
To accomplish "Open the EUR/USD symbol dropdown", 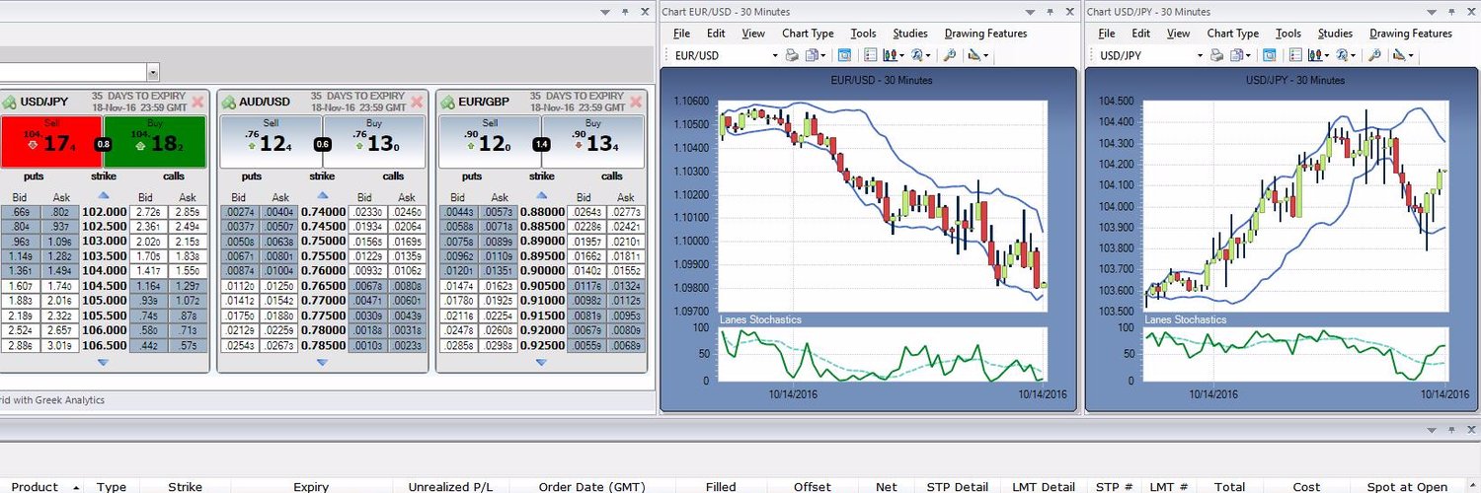I will 775,55.
